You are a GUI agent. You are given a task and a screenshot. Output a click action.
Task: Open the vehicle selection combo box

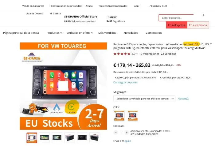click(144, 99)
